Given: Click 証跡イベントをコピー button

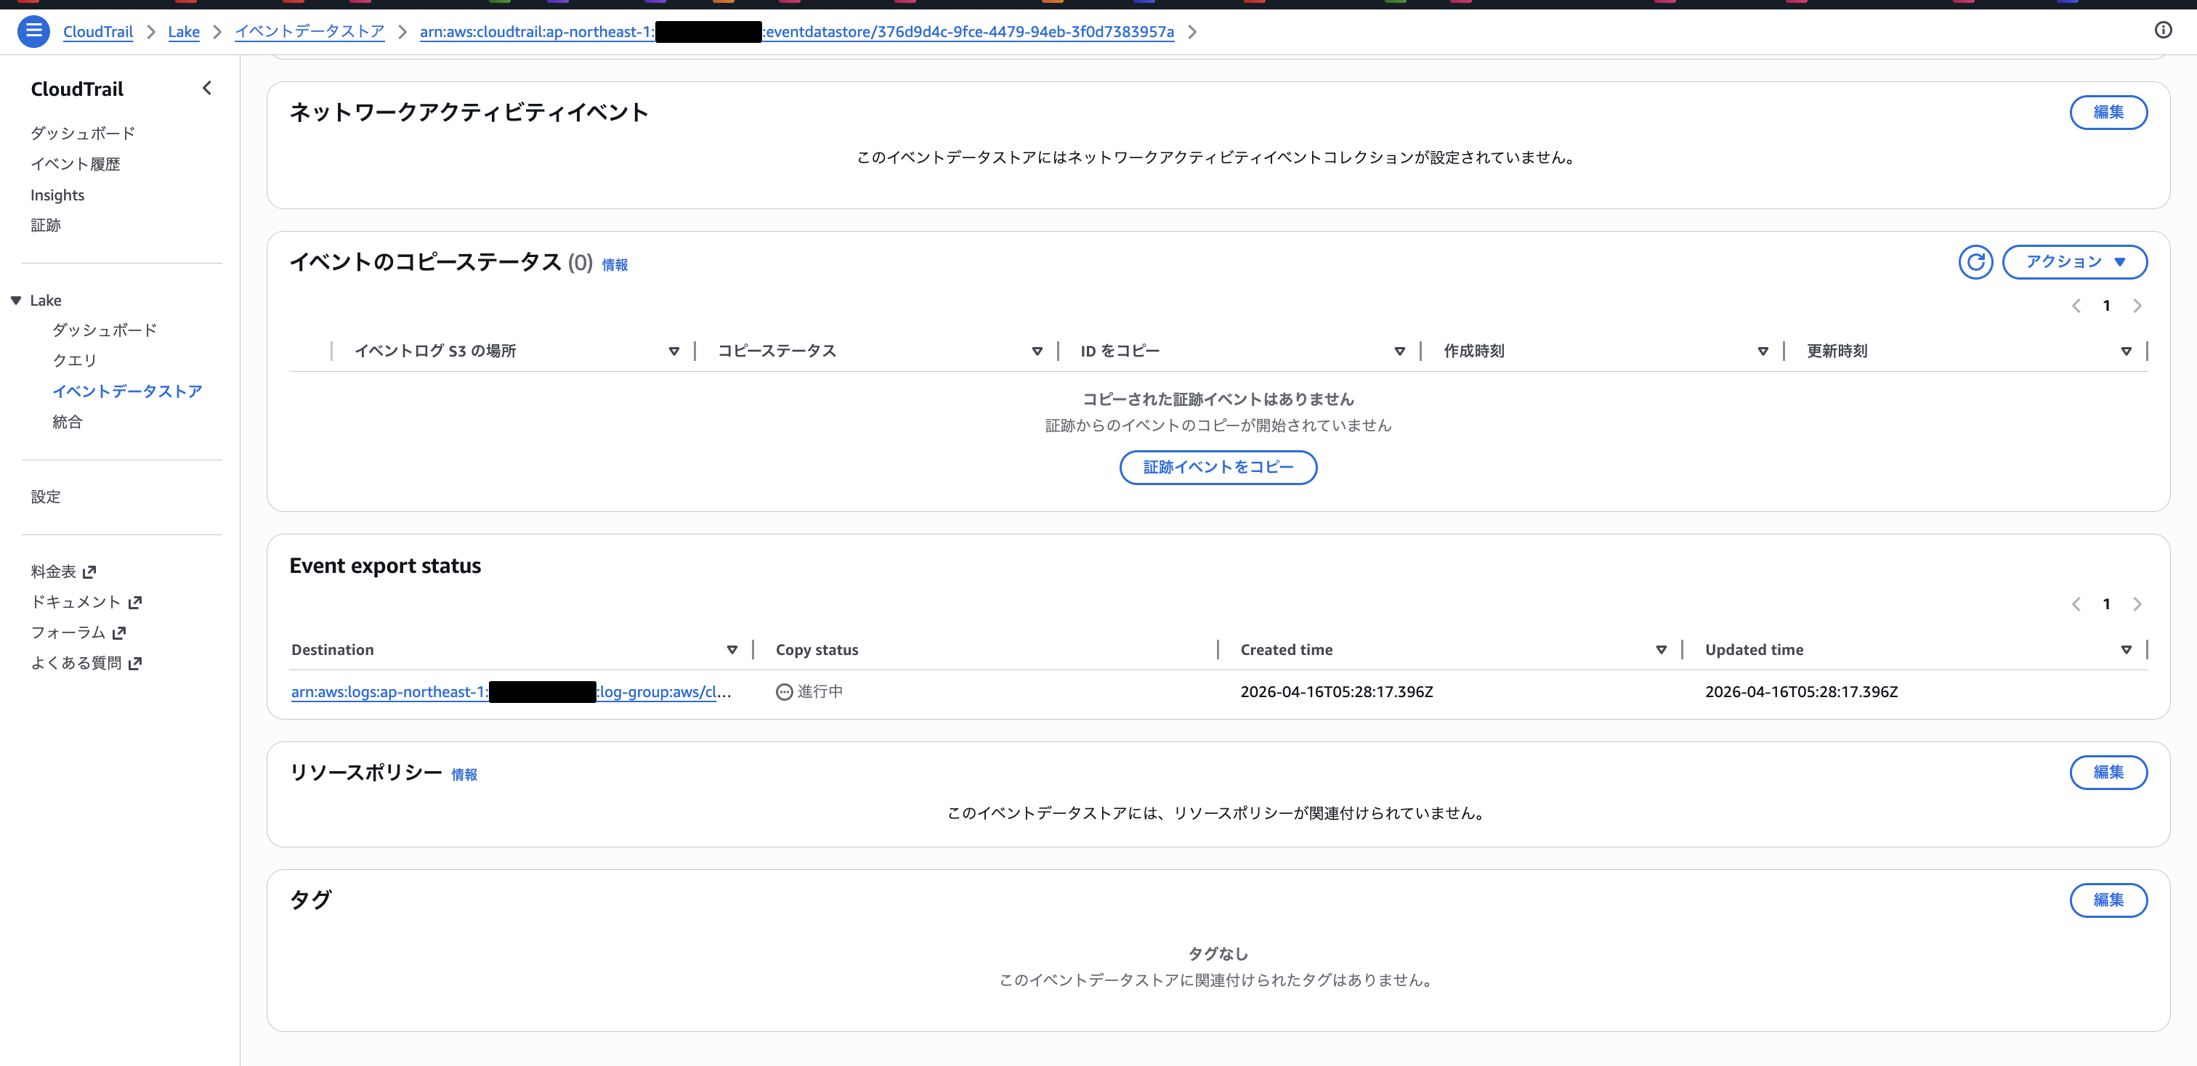Looking at the screenshot, I should point(1218,468).
